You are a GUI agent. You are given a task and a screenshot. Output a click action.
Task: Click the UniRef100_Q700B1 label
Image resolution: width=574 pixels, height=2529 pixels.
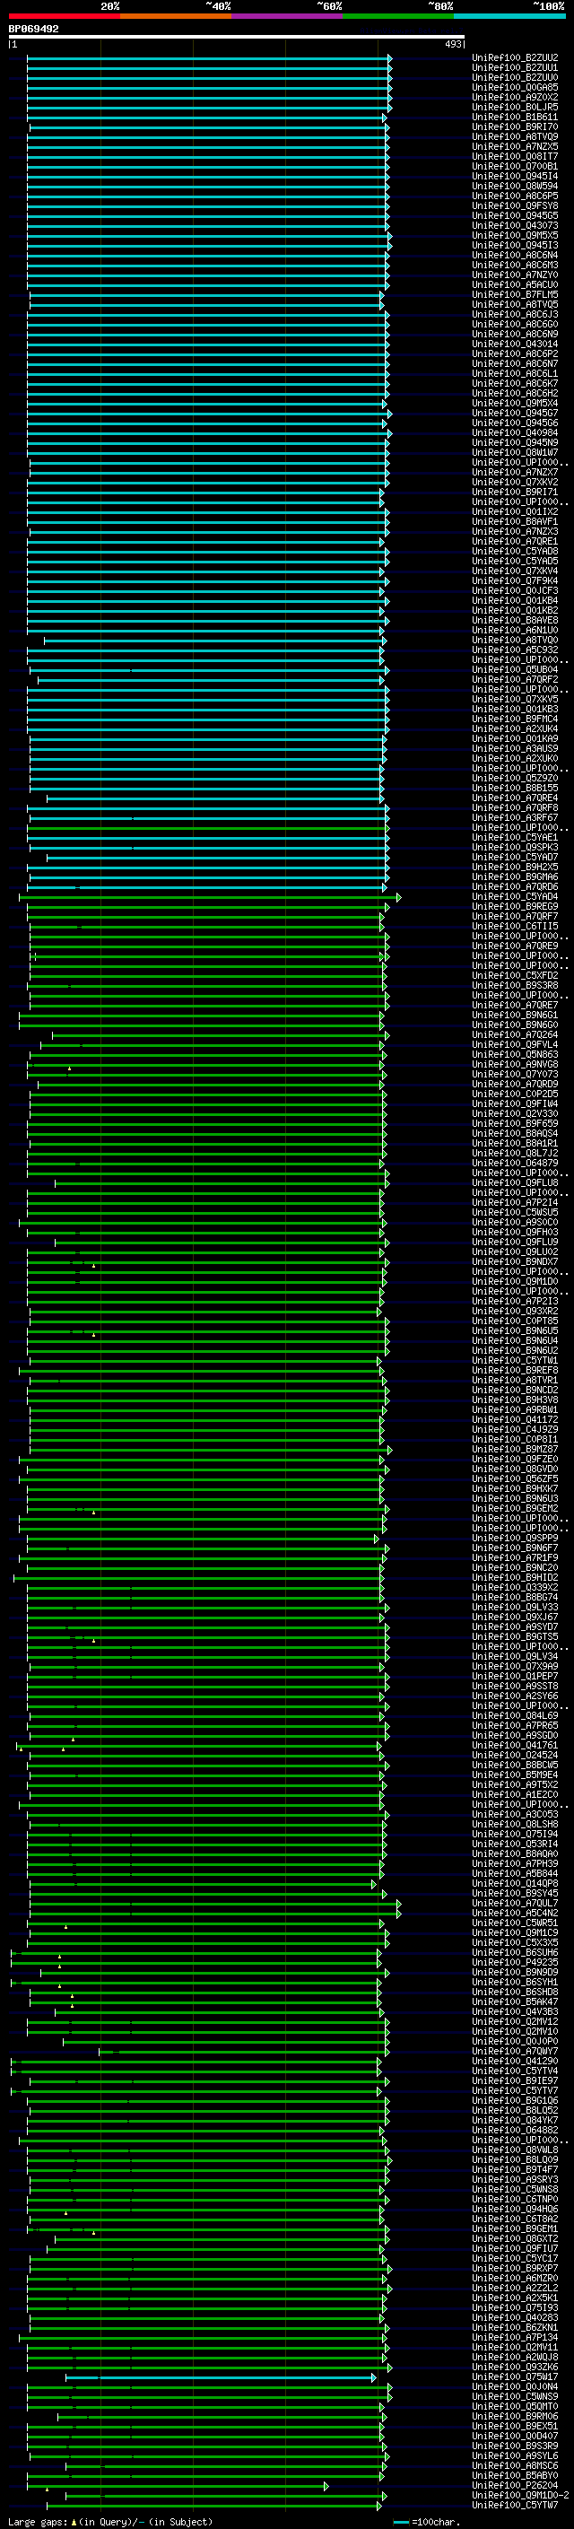pyautogui.click(x=515, y=166)
